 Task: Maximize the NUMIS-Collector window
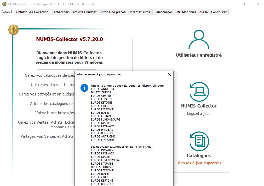coord(246,4)
